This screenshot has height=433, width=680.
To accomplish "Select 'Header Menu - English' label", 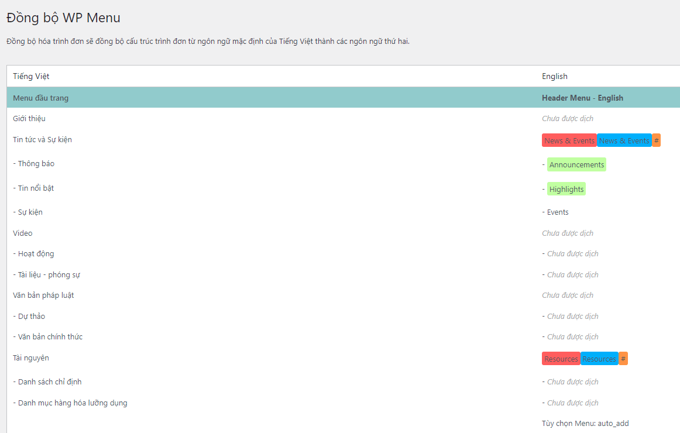I will point(582,98).
